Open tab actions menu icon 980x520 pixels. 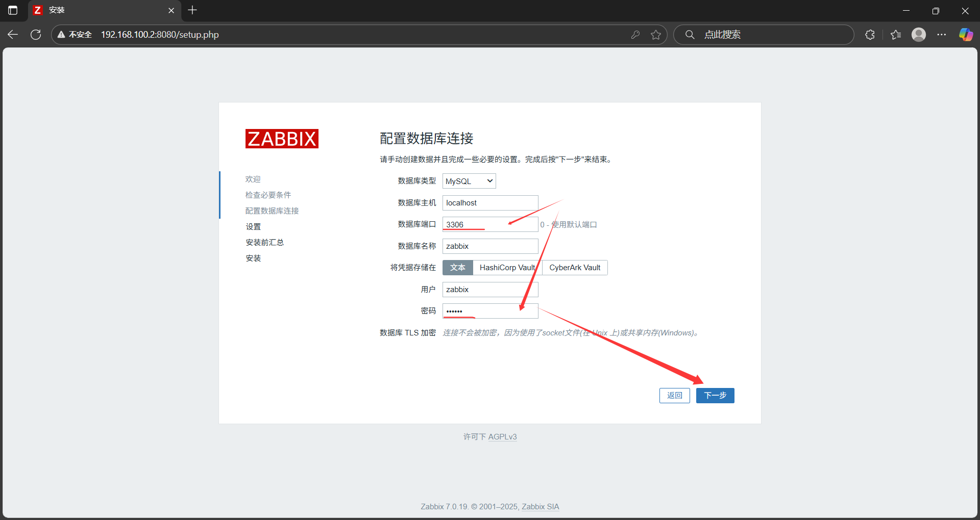13,10
